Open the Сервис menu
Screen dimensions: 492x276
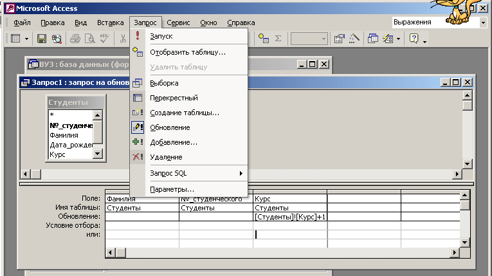pos(178,23)
